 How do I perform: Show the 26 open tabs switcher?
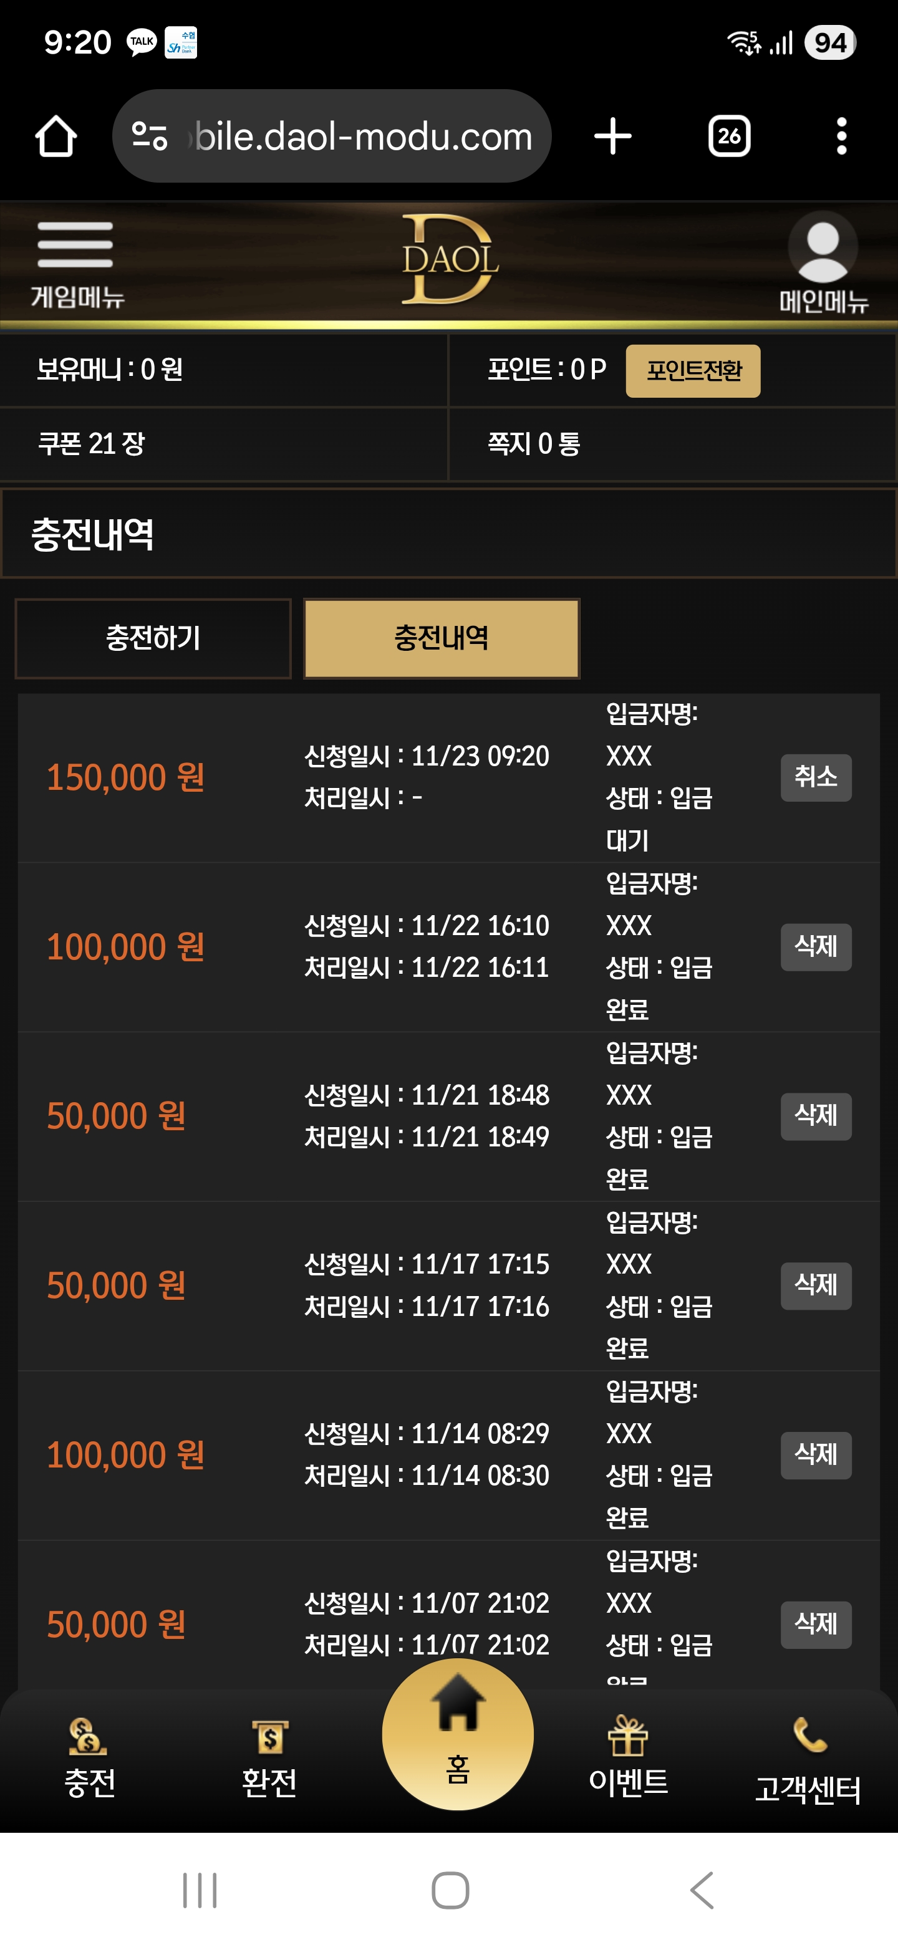point(729,137)
